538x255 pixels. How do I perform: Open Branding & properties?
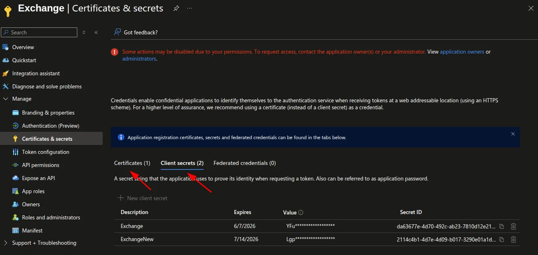(48, 113)
